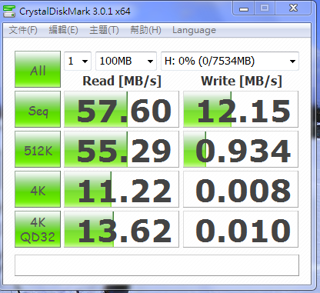Open the 主題(T) menu
Screen dimensions: 320x293
point(104,30)
